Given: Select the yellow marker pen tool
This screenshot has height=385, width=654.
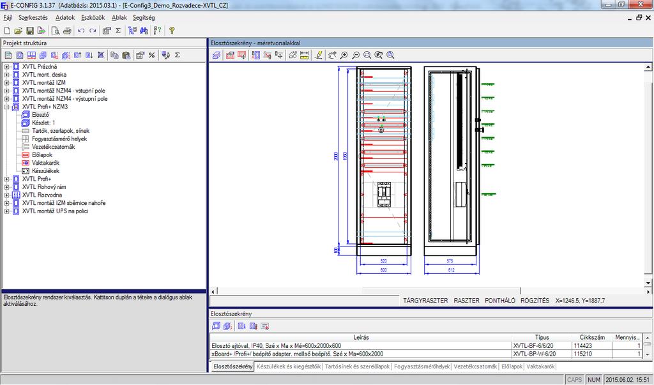Looking at the screenshot, I should coord(319,55).
